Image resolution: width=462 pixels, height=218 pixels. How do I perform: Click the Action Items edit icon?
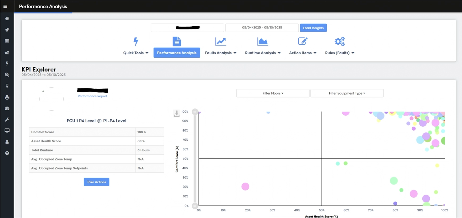point(303,41)
